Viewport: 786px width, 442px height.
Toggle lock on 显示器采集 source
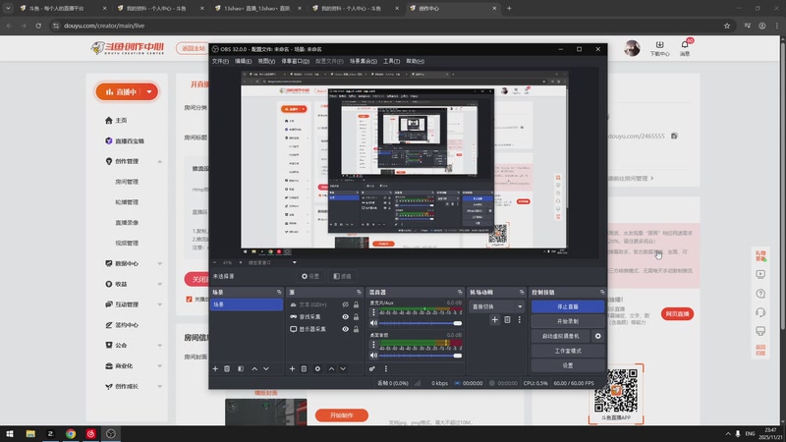pyautogui.click(x=356, y=329)
